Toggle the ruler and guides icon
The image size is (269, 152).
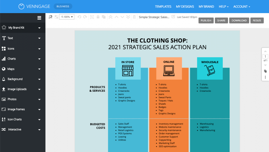[50, 17]
